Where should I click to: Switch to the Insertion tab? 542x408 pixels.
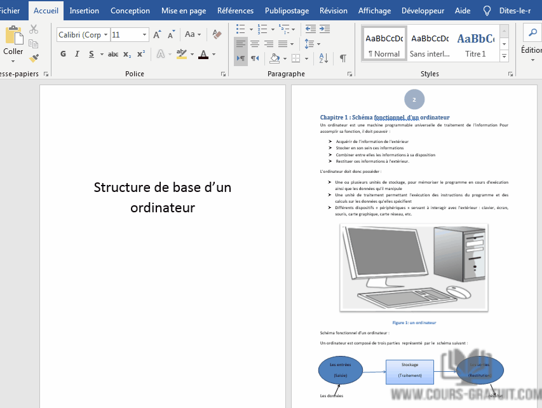tap(84, 11)
